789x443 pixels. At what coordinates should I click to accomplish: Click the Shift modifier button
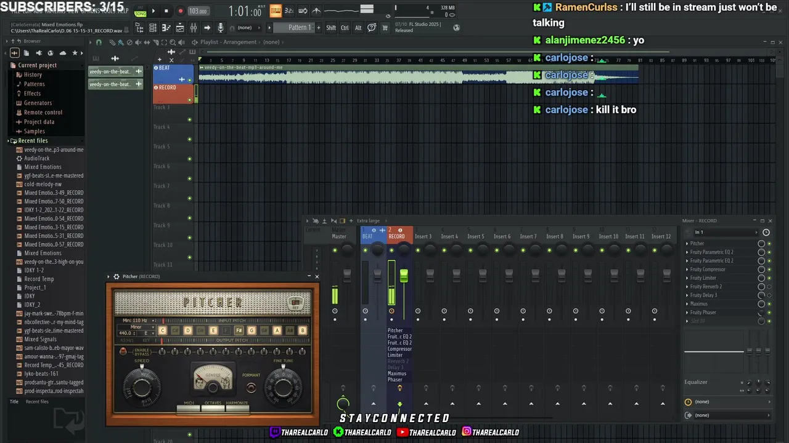(x=331, y=28)
